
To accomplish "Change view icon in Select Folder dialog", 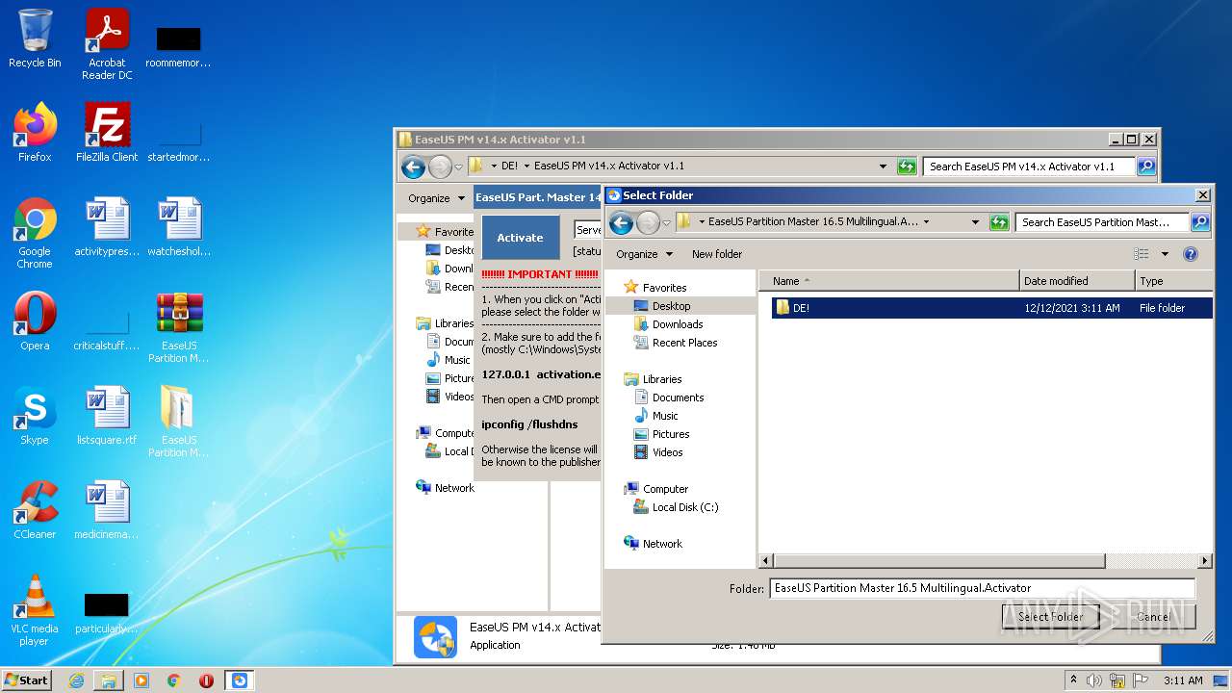I will pos(1142,254).
